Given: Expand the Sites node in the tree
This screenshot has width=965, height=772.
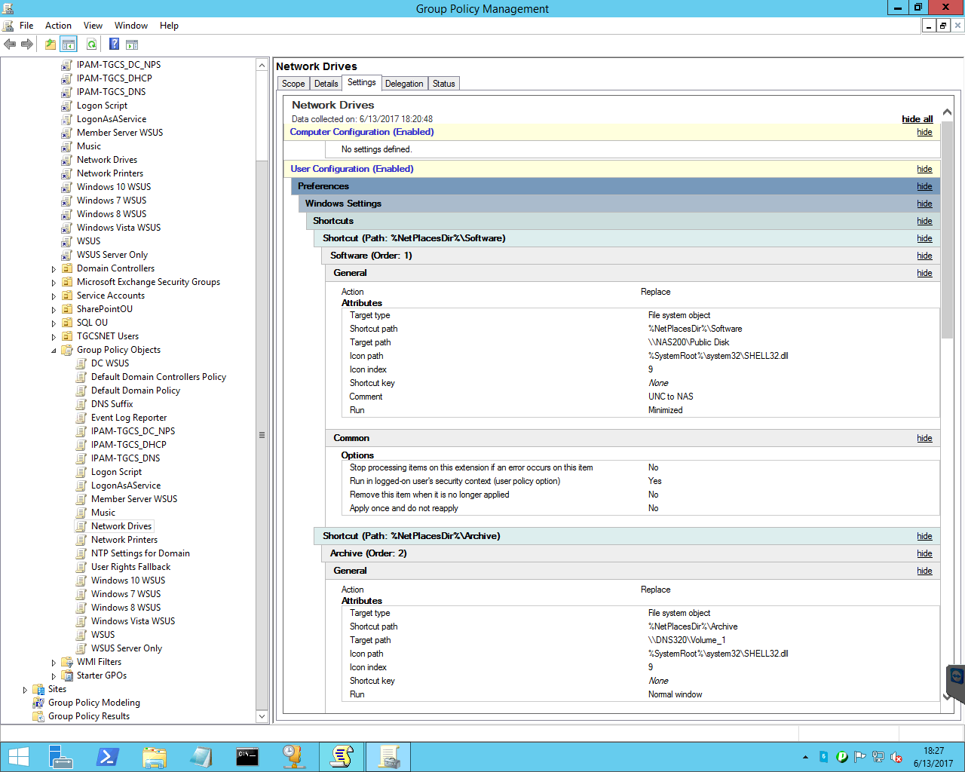Looking at the screenshot, I should pyautogui.click(x=25, y=690).
